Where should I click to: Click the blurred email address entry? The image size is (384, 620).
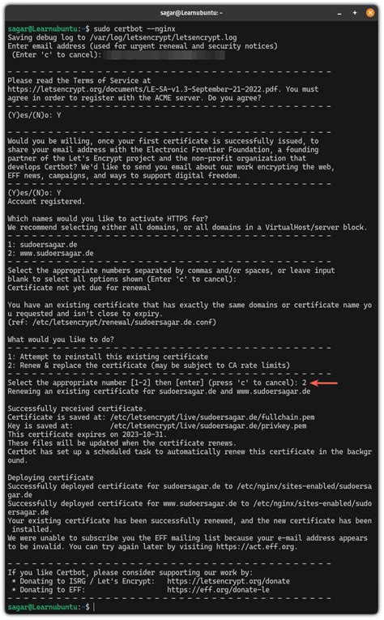(x=164, y=54)
